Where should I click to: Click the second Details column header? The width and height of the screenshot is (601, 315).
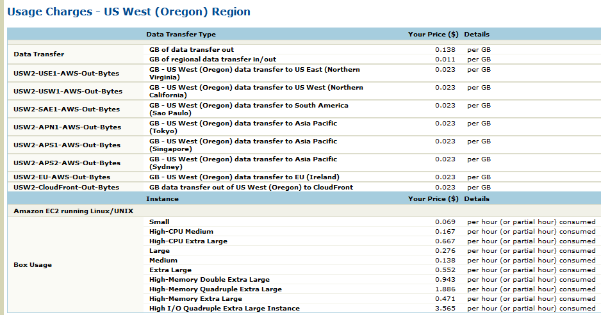(477, 198)
